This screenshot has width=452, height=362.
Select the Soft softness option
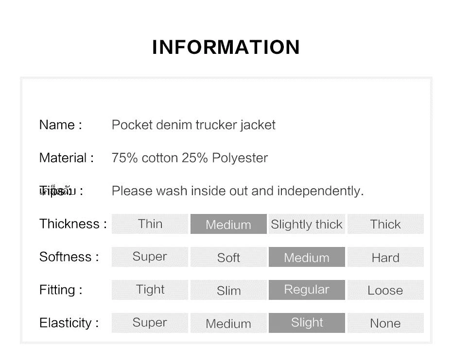228,257
